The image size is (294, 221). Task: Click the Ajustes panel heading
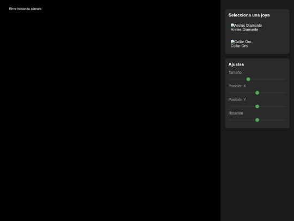236,64
